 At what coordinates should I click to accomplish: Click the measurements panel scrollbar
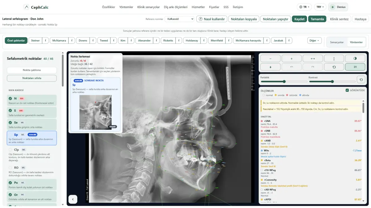[x=363, y=108]
